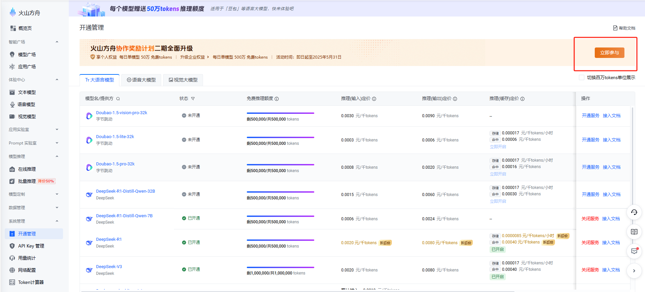Open customer service headset floating icon
This screenshot has height=292, width=645.
tap(634, 212)
